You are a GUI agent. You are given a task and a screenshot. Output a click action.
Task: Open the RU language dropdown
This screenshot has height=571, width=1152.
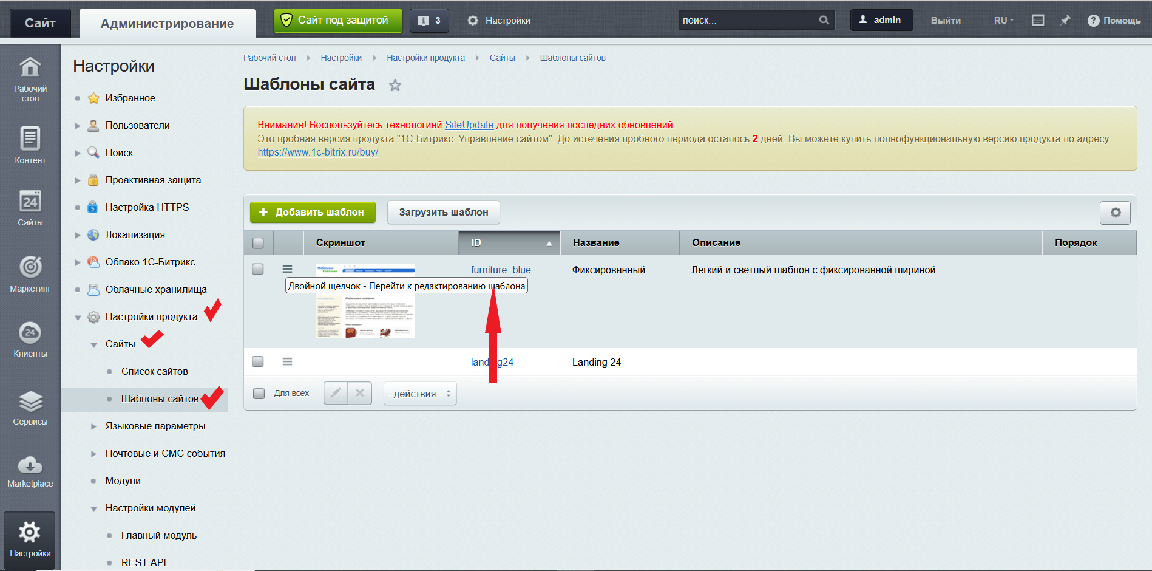pos(1003,21)
